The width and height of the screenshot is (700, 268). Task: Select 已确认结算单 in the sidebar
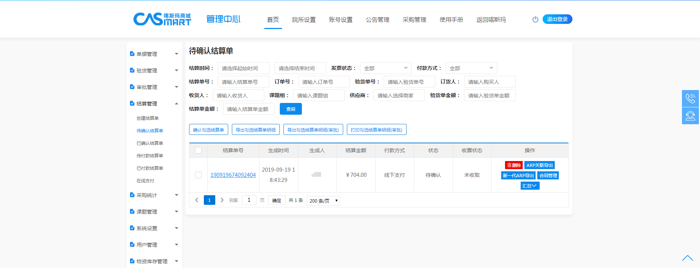coord(150,143)
